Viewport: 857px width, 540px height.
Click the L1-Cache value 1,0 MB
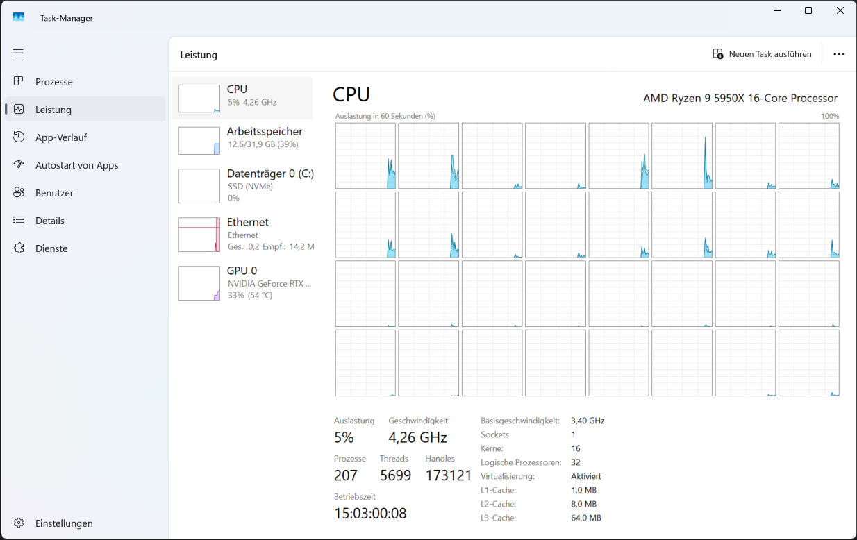click(x=583, y=490)
